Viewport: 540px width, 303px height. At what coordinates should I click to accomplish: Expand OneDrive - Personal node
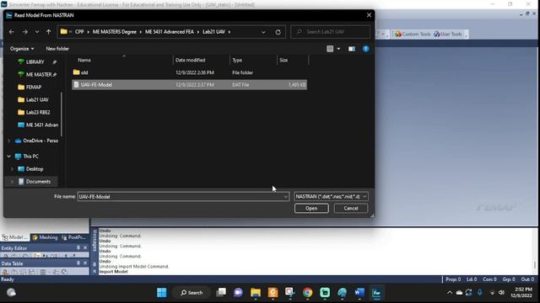pyautogui.click(x=9, y=141)
